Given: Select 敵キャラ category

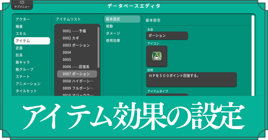Looking at the screenshot, I should click(23, 62).
